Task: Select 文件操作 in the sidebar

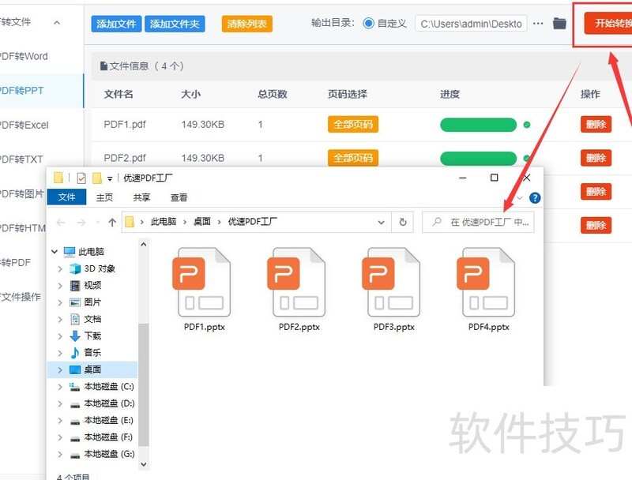Action: click(x=20, y=297)
